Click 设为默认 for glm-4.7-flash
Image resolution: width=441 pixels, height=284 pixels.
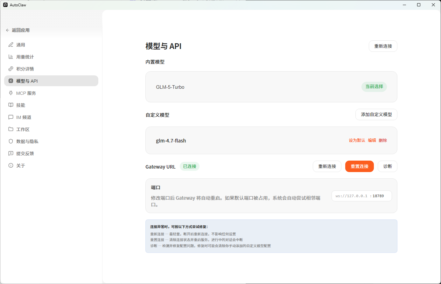pyautogui.click(x=357, y=140)
